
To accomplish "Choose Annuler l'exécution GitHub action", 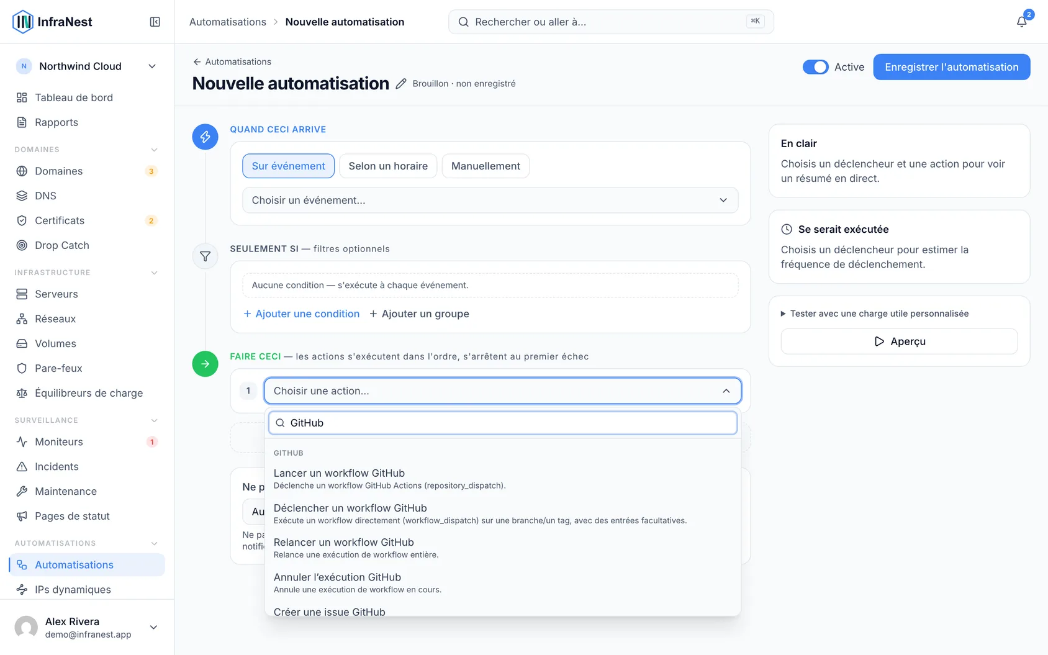I will coord(502,582).
